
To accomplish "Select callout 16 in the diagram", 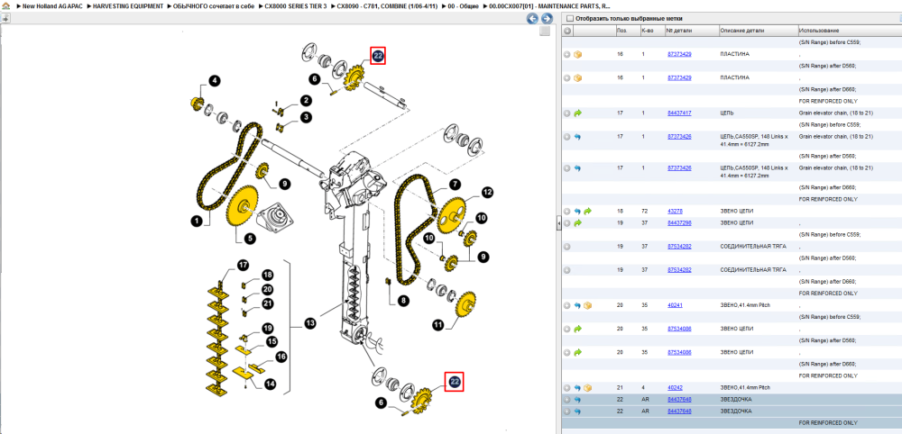I will (281, 357).
